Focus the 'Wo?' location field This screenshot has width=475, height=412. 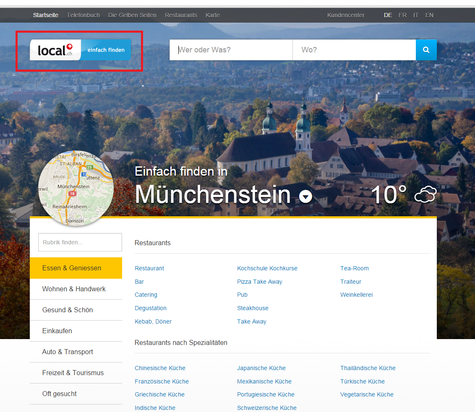click(354, 50)
